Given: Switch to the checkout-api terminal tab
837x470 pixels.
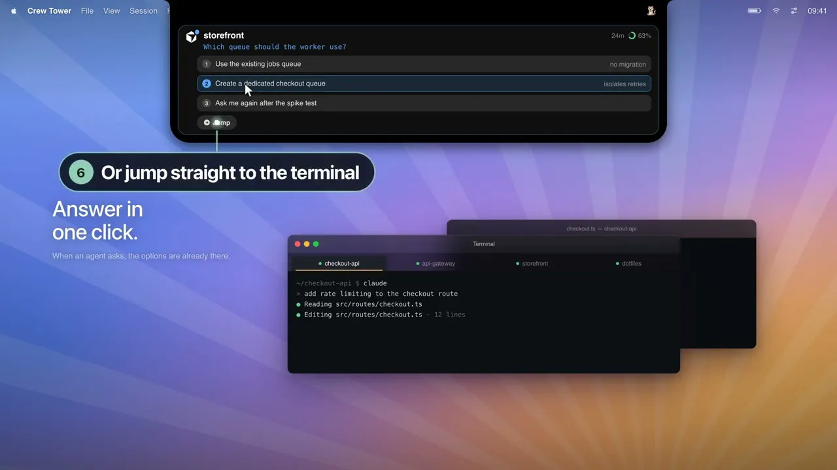Looking at the screenshot, I should (339, 263).
